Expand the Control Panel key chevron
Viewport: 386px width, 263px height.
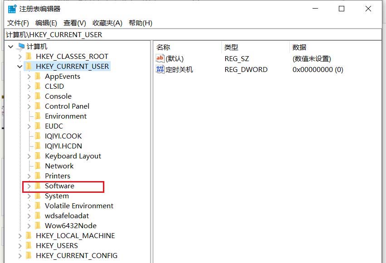[29, 106]
